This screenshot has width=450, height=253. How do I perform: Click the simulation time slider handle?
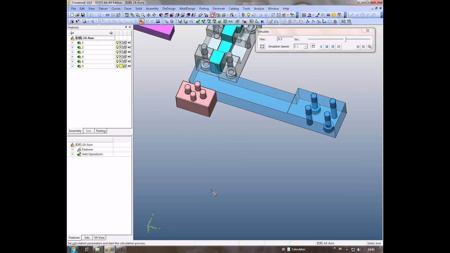click(345, 39)
